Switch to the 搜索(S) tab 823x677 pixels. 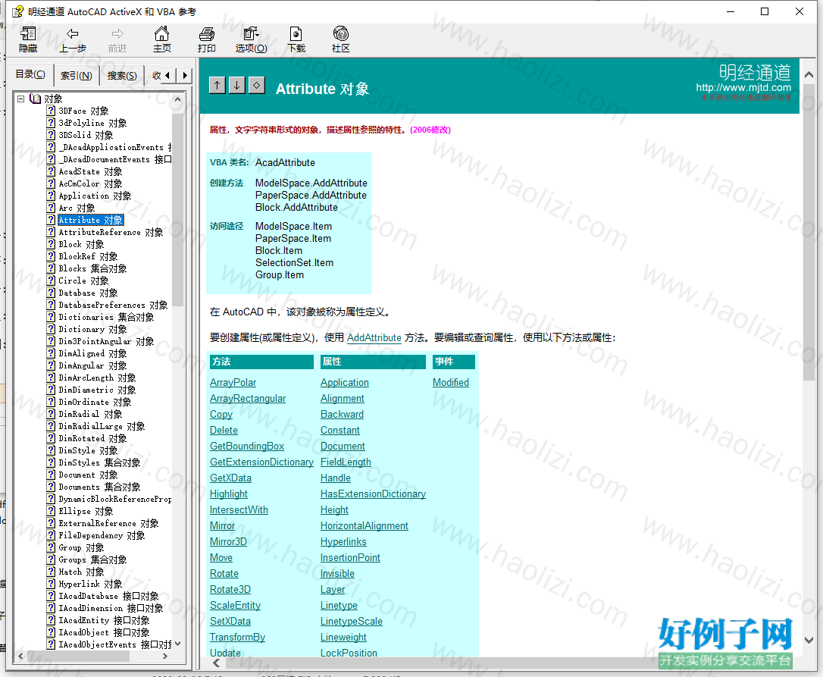coord(122,76)
